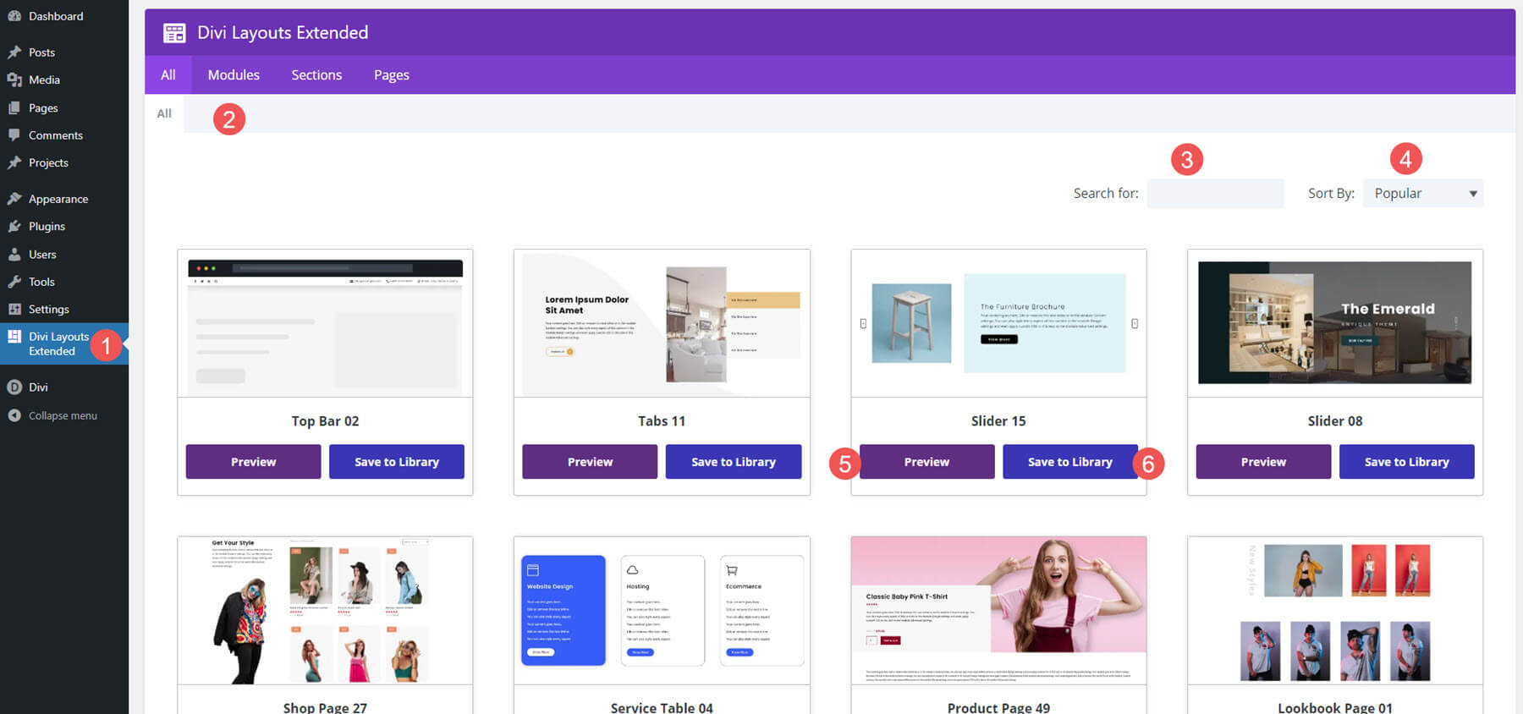Image resolution: width=1523 pixels, height=714 pixels.
Task: Click the Users person icon
Action: point(14,255)
